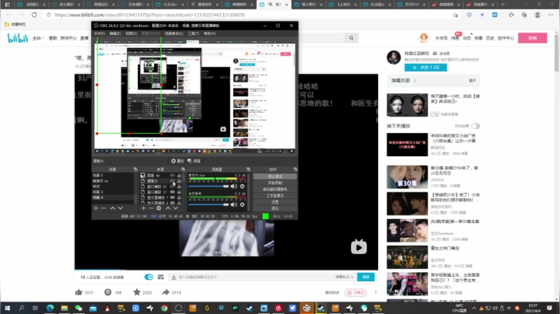Adjust the microphone volume slider in OBS mixer
Viewport: 560px width, 314px height.
pos(208,187)
